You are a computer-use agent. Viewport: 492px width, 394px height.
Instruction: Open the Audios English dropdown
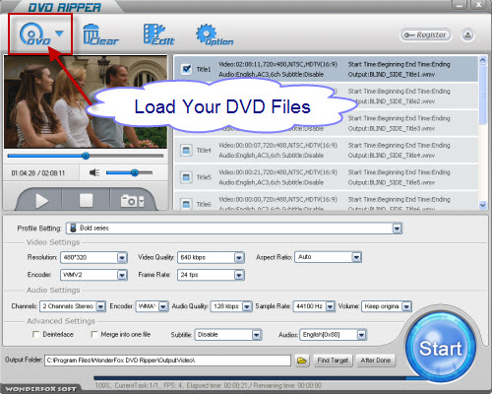click(361, 335)
